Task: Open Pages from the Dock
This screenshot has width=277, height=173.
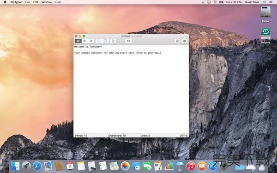Action: pyautogui.click(x=158, y=166)
